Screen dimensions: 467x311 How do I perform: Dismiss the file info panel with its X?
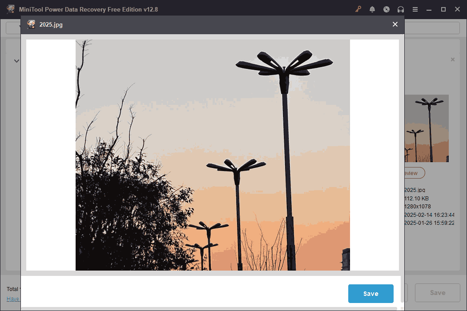click(453, 59)
